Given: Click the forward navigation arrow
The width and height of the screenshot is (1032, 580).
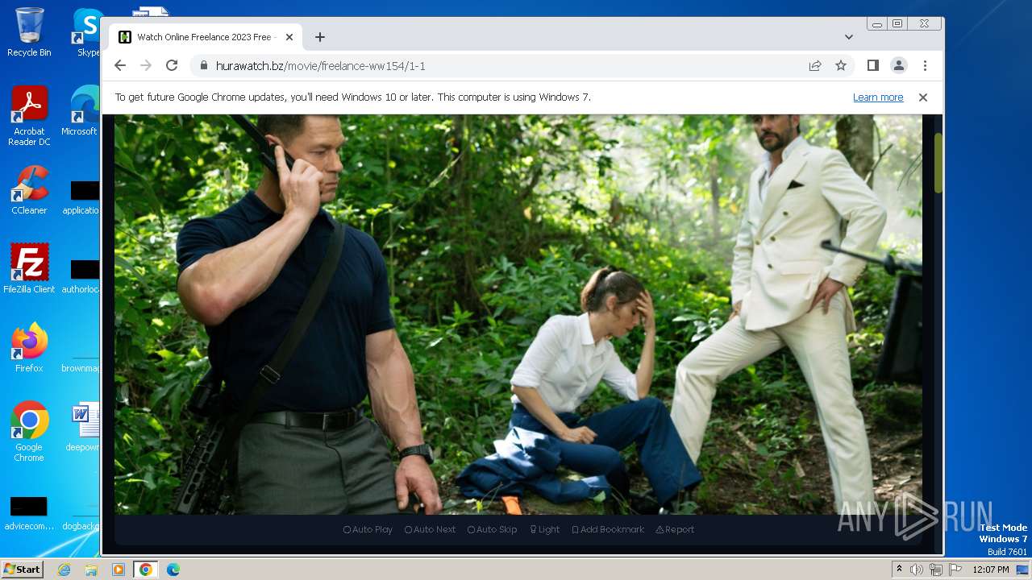Looking at the screenshot, I should click(146, 66).
